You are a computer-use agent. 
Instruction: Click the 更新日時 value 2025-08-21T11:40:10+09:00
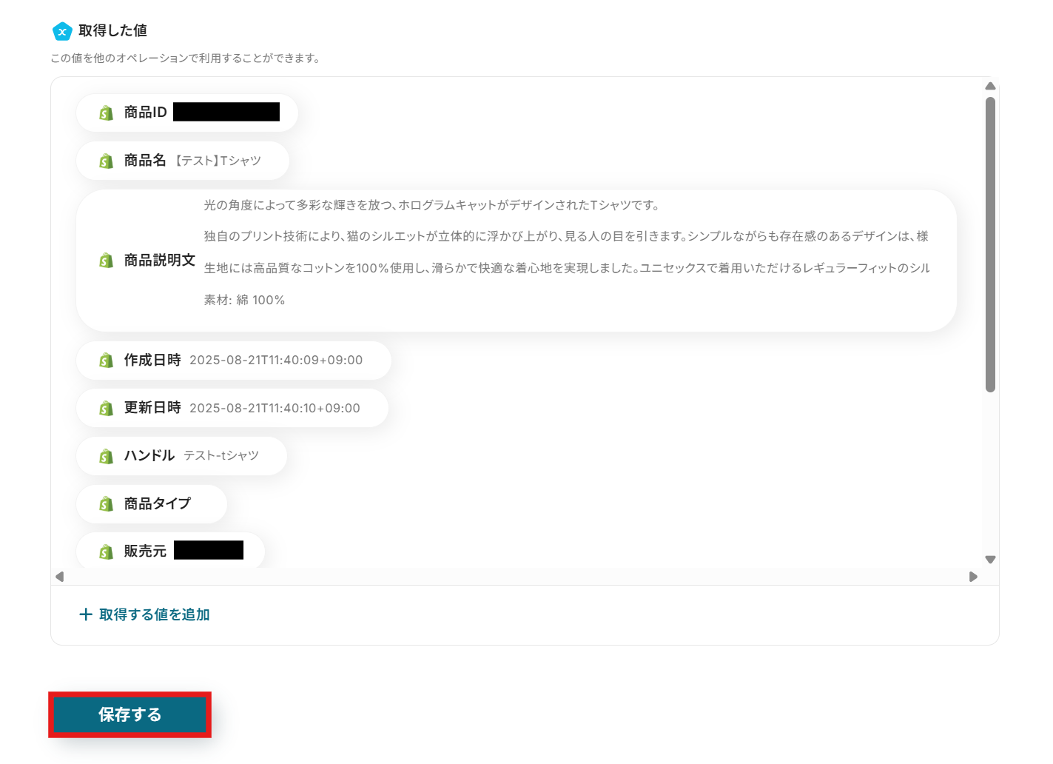coord(275,408)
